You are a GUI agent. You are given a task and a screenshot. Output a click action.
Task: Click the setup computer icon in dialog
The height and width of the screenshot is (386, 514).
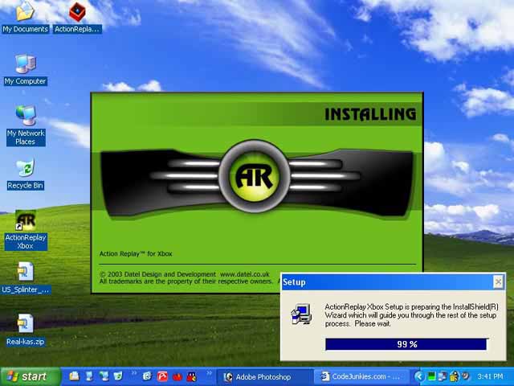[301, 314]
